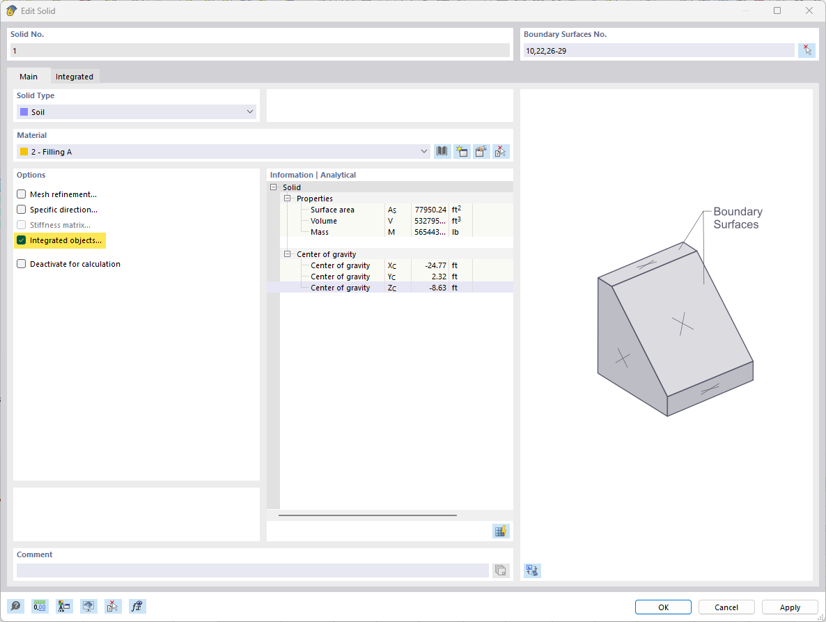
Task: Click the material multi-select icon next to edit
Action: pyautogui.click(x=501, y=152)
